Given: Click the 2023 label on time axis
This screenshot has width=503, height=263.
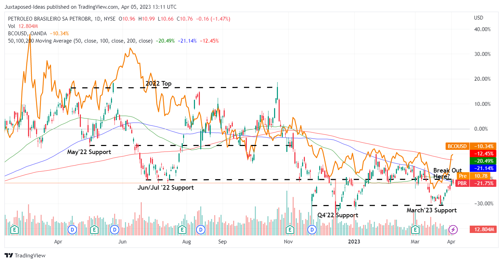Looking at the screenshot, I should coord(354,241).
